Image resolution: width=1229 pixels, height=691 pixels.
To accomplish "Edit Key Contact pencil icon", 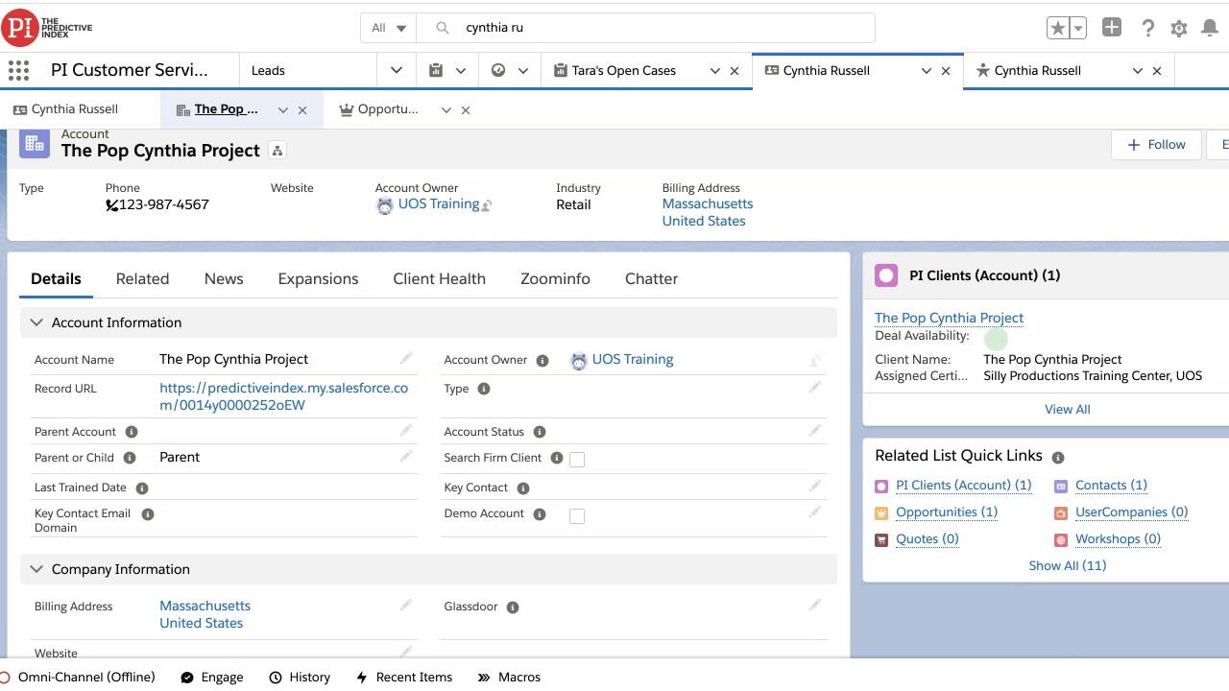I will pos(815,487).
